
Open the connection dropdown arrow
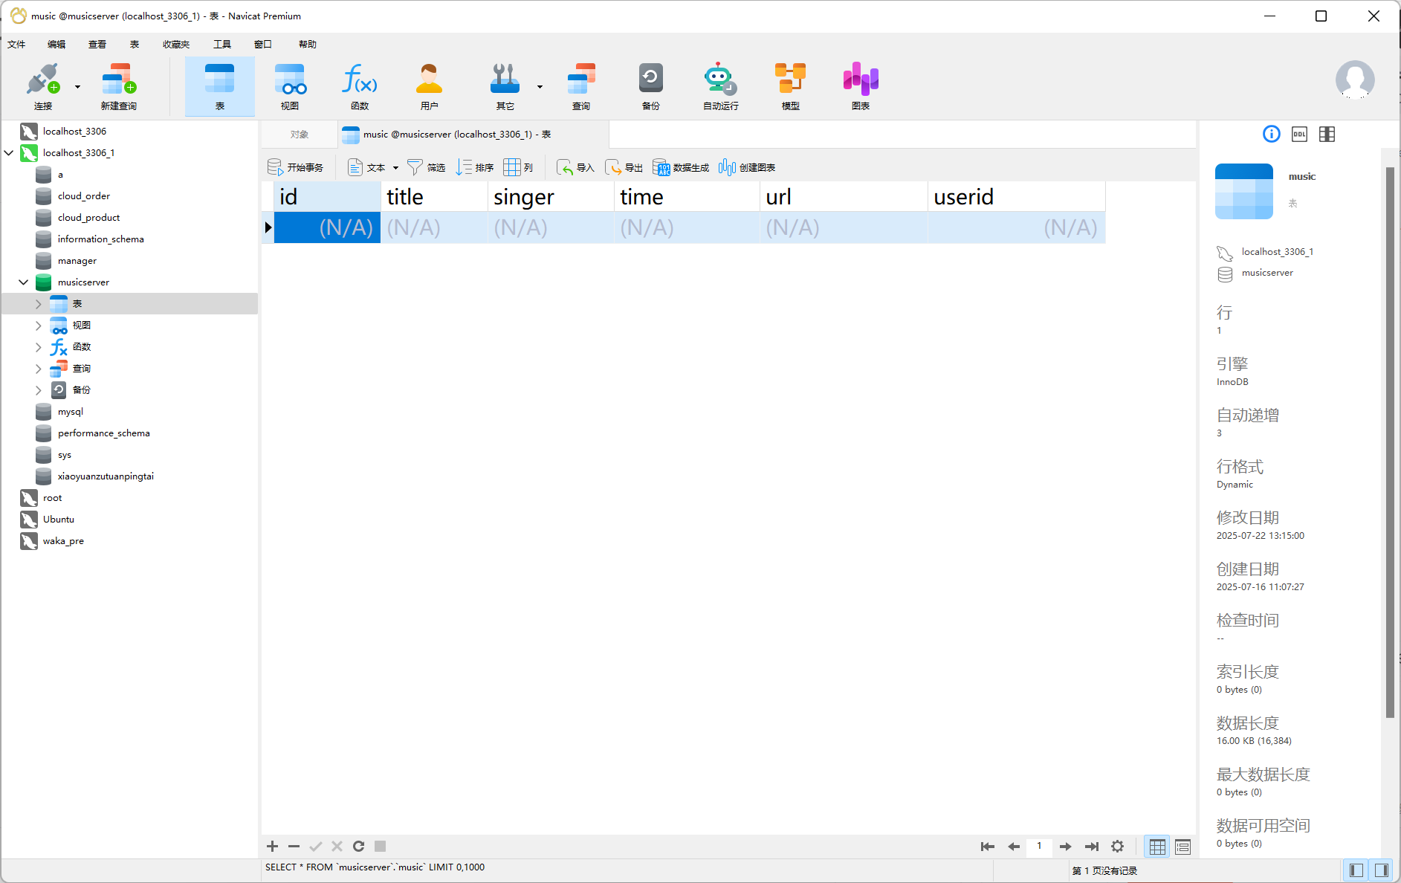pos(77,87)
